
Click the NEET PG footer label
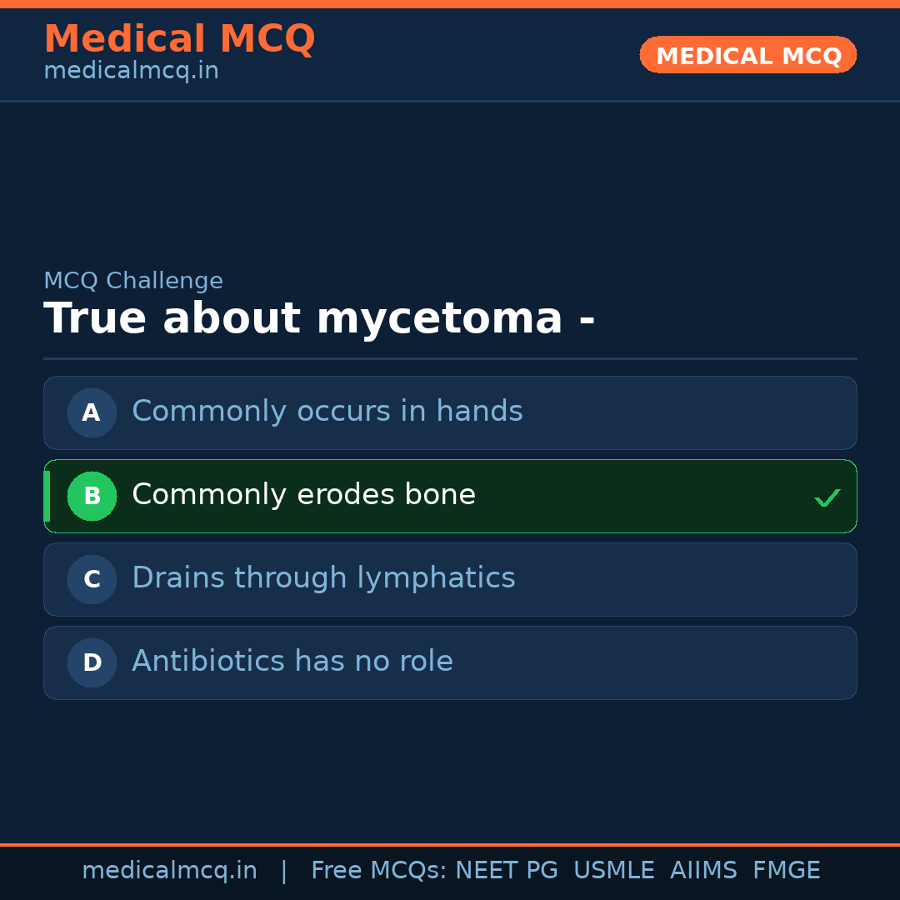click(x=507, y=871)
